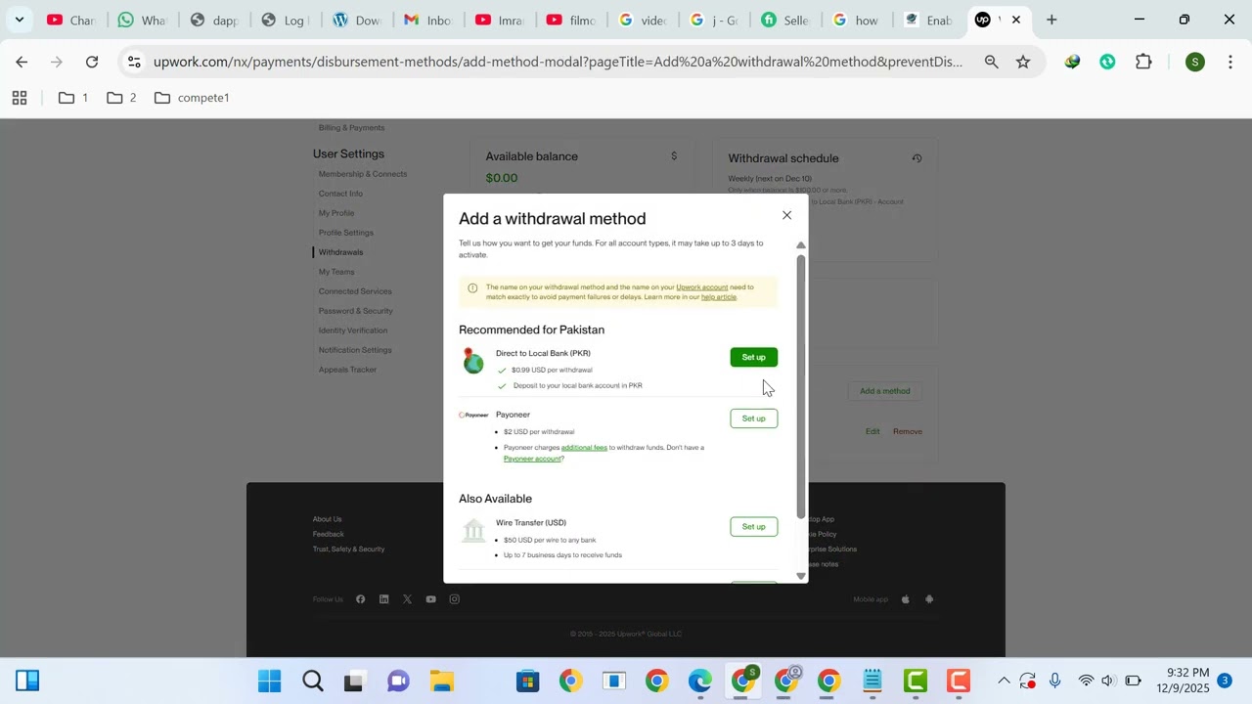Open Contact Info settings
The width and height of the screenshot is (1252, 704).
[x=340, y=194]
